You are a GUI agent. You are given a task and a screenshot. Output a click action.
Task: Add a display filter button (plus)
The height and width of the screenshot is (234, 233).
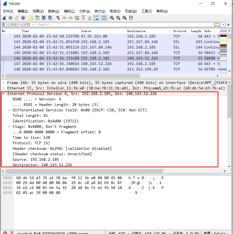click(228, 25)
